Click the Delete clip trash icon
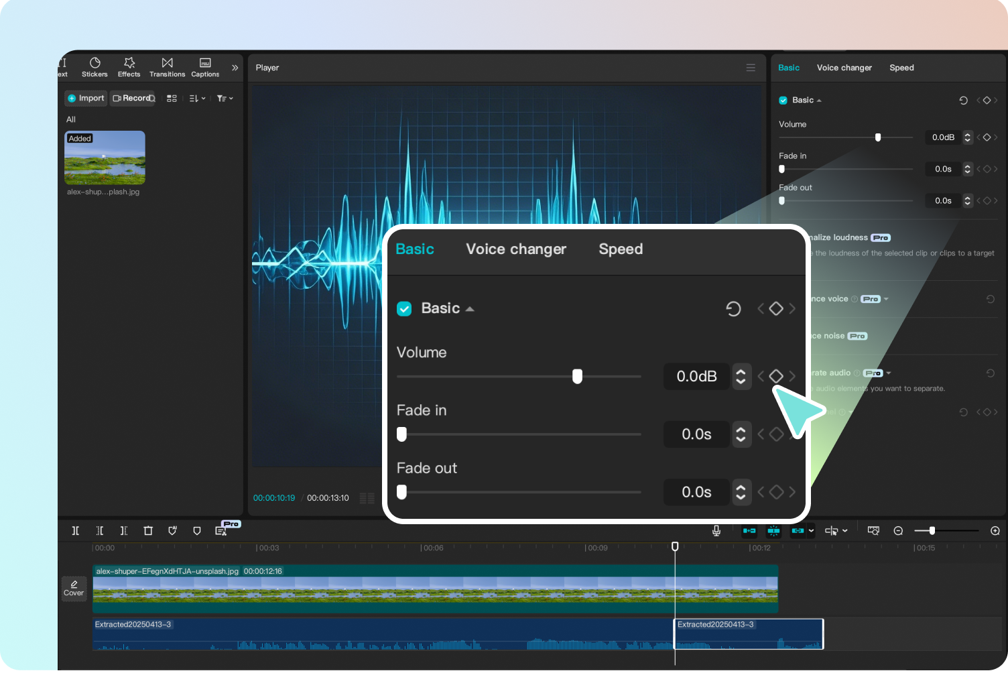 click(148, 530)
